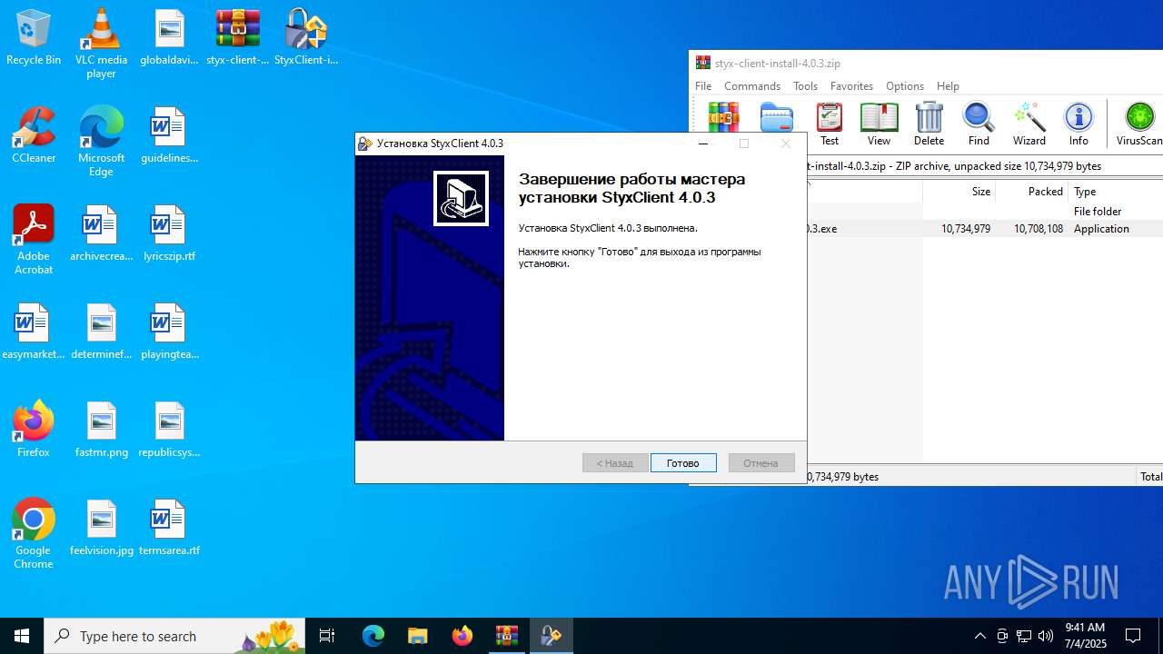Screen dimensions: 1163x654
Task: Open Firefox from the taskbar
Action: coord(462,636)
